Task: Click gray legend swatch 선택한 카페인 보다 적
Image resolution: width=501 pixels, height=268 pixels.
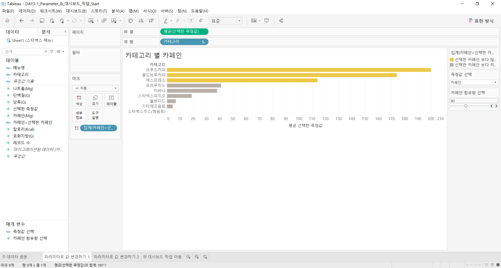Action: [x=452, y=65]
